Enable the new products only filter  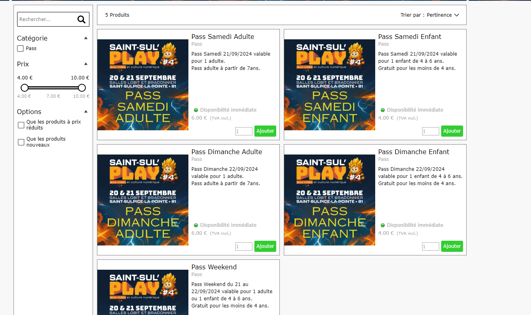click(x=21, y=142)
